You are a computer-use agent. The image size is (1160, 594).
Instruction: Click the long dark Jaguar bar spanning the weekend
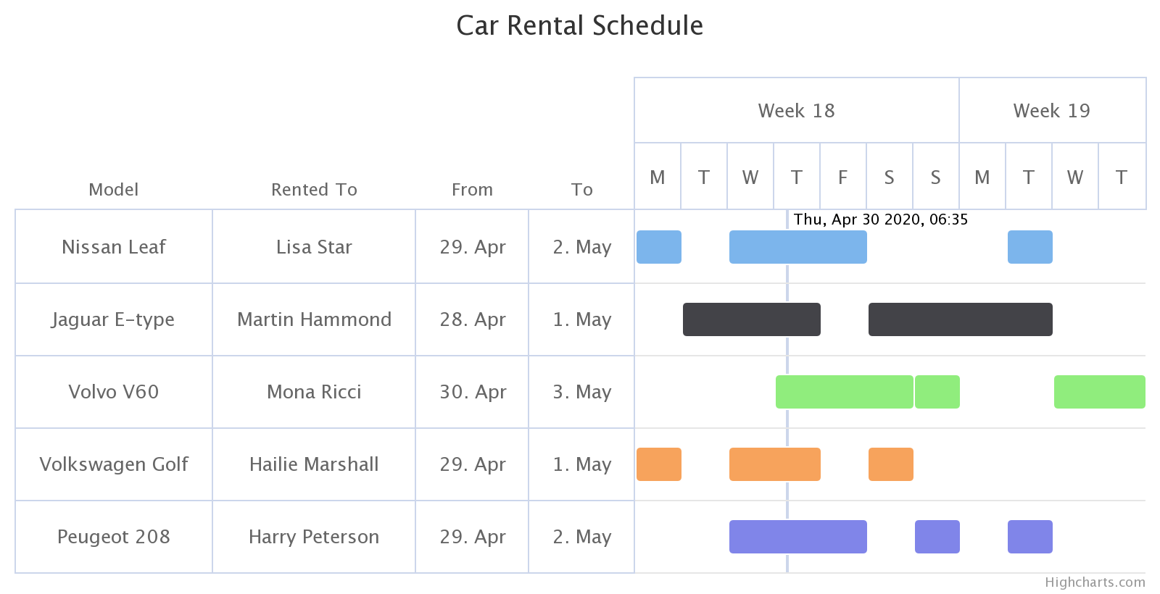click(960, 319)
